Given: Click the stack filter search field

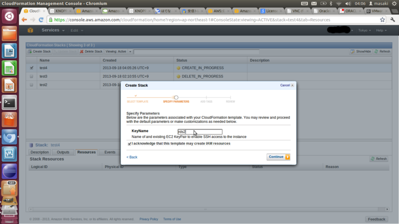Looking at the screenshot, I should pos(197,52).
